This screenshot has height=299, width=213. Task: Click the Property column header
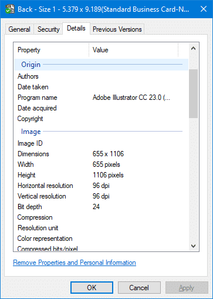point(52,50)
